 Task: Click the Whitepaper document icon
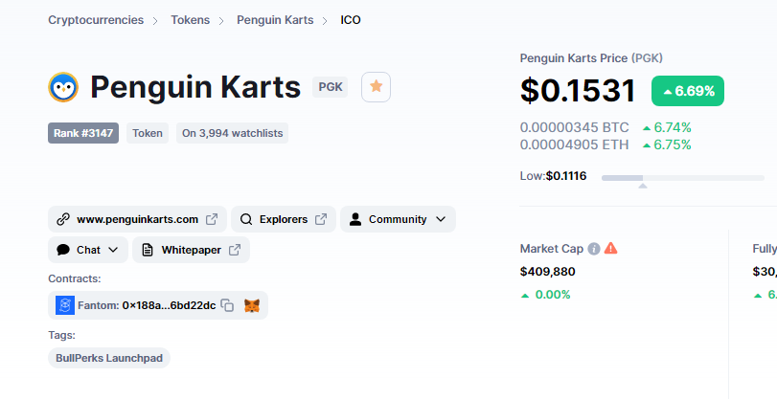click(148, 250)
